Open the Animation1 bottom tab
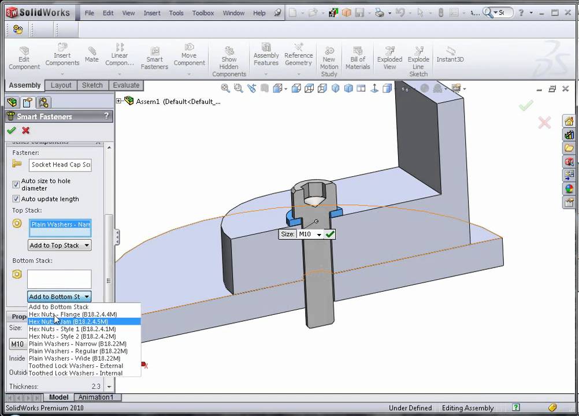 tap(96, 397)
